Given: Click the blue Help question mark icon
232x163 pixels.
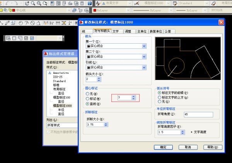Looking at the screenshot, I should (90, 3).
